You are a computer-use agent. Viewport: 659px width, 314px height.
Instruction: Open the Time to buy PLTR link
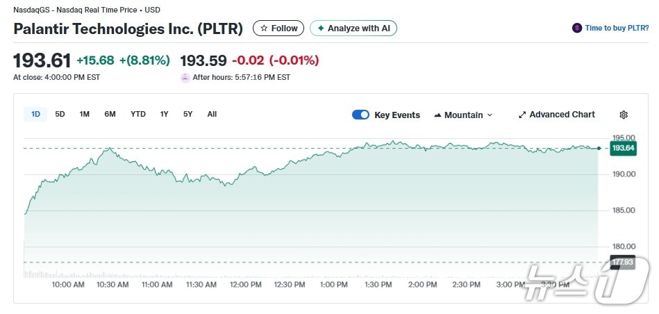click(617, 28)
